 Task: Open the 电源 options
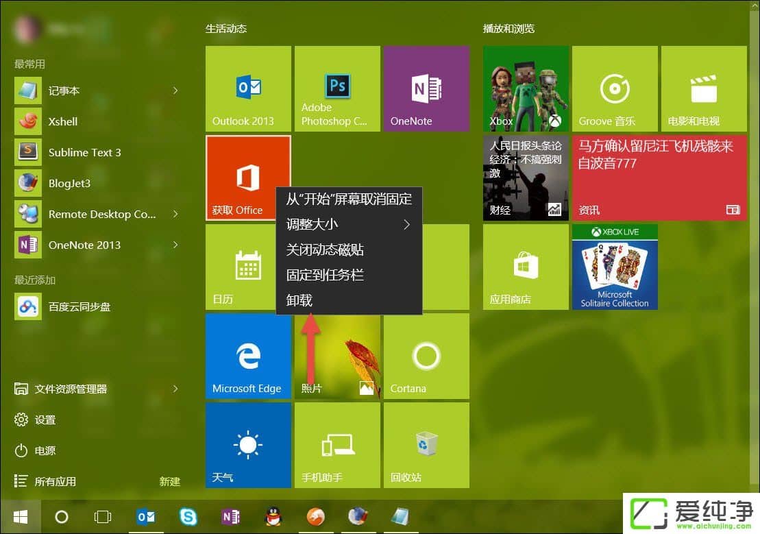43,450
